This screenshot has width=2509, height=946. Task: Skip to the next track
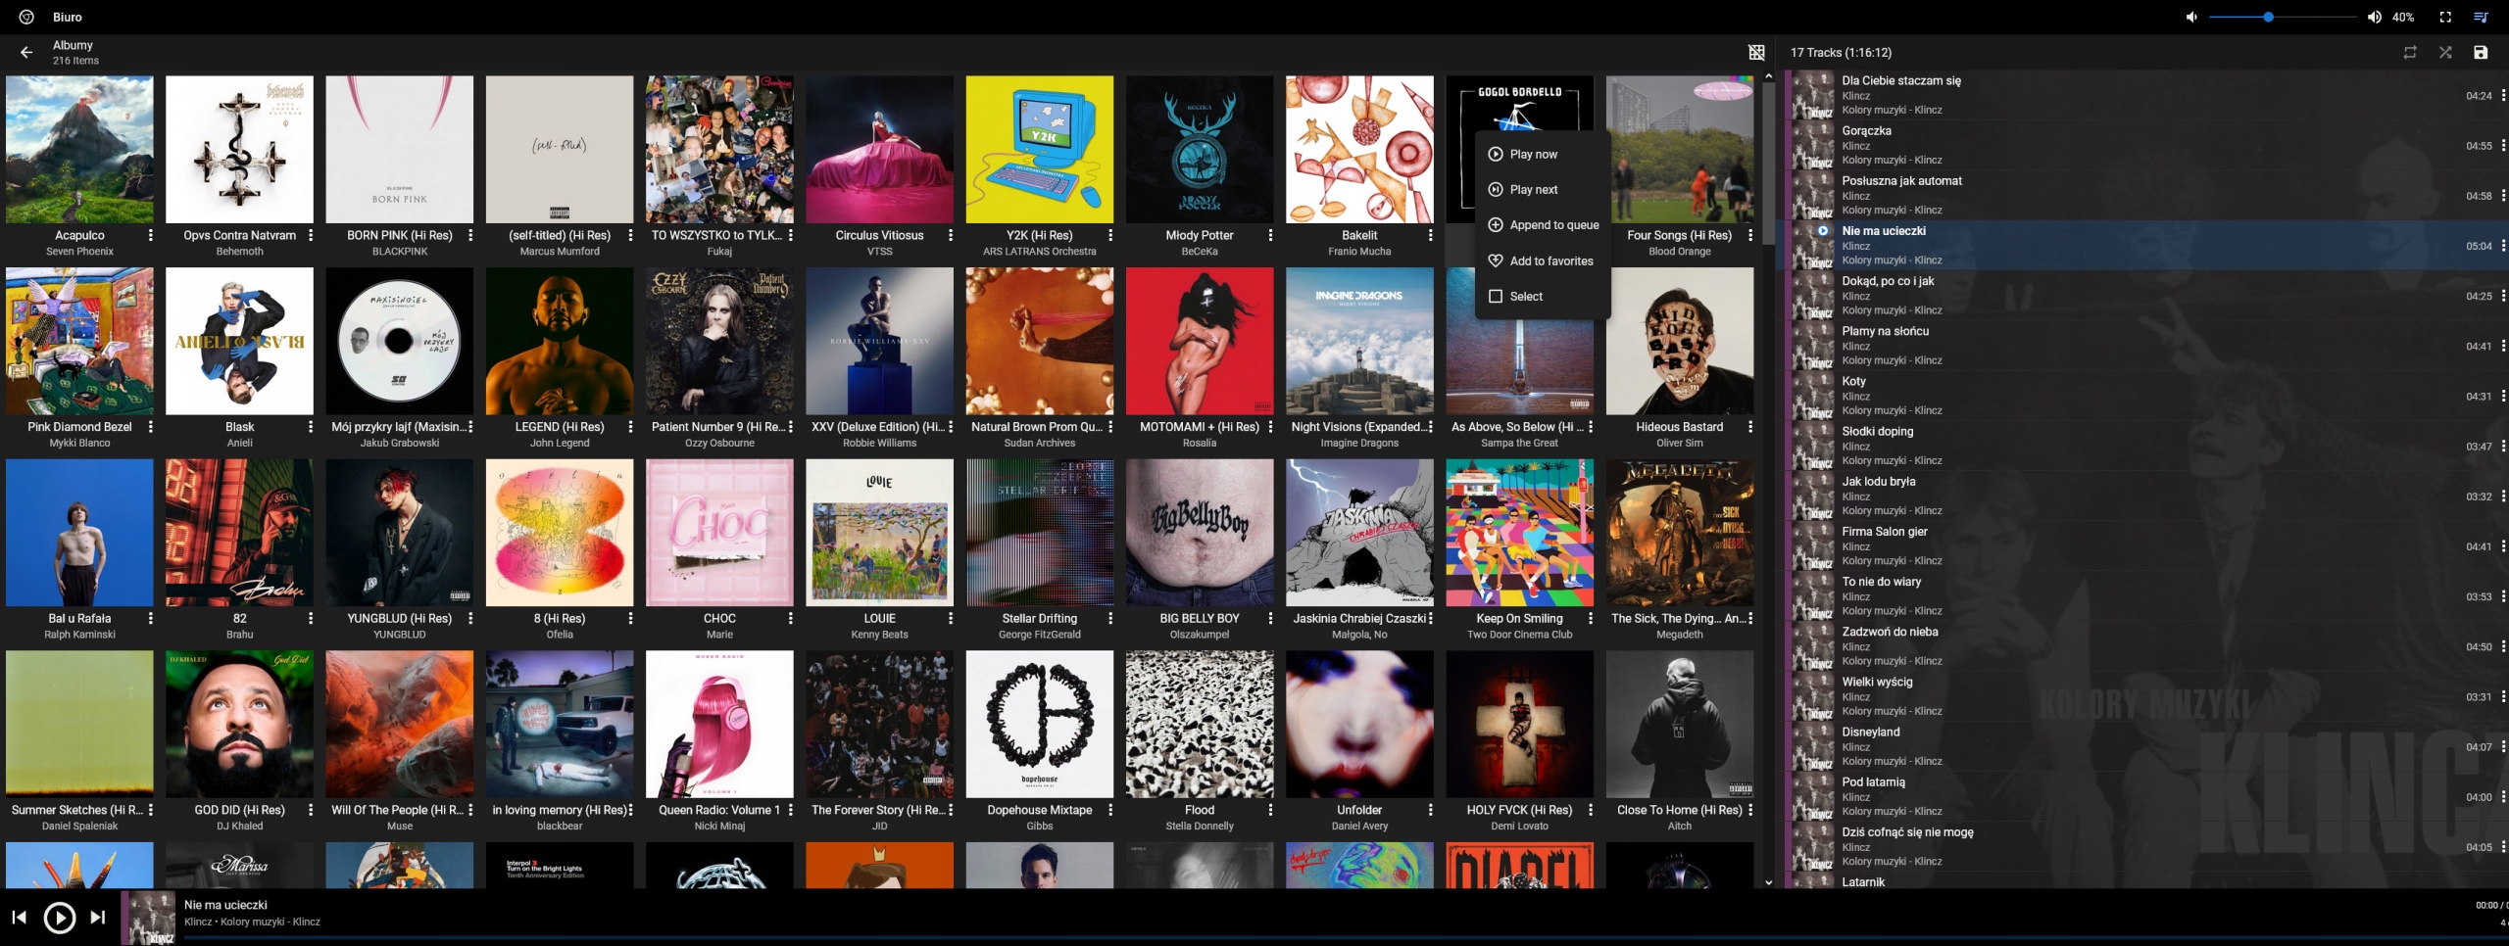pos(98,917)
